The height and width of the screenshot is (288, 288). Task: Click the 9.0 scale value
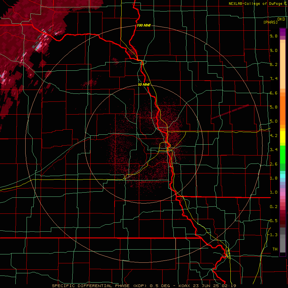(x=274, y=50)
